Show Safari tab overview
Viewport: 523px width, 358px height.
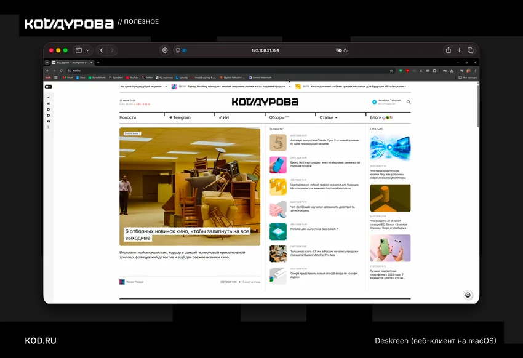click(x=470, y=50)
